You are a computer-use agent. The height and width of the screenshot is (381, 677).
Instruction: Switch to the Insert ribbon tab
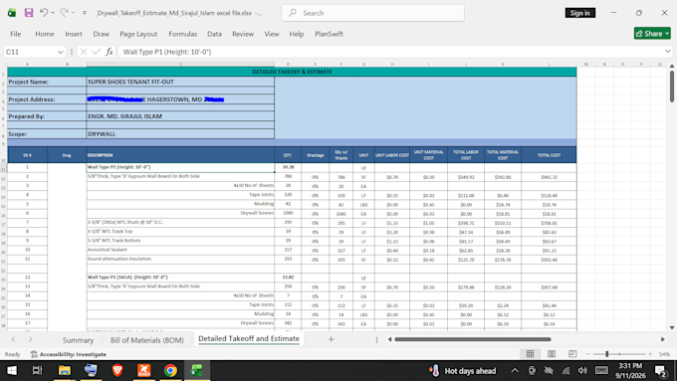[x=74, y=34]
